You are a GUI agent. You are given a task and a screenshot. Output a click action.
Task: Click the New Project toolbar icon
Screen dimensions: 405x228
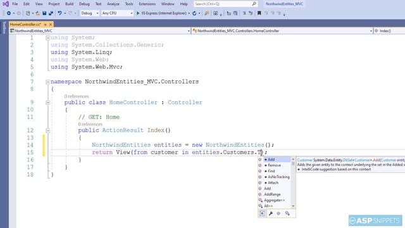click(x=28, y=13)
